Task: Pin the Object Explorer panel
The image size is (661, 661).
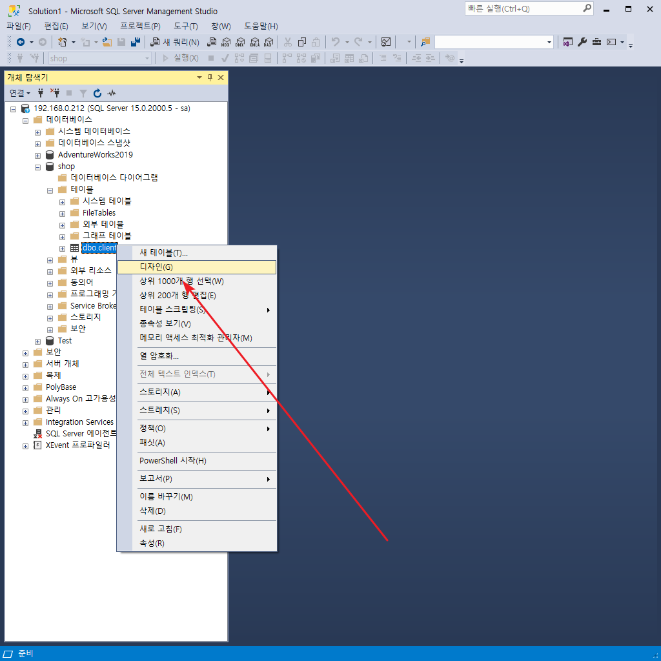Action: [x=210, y=77]
